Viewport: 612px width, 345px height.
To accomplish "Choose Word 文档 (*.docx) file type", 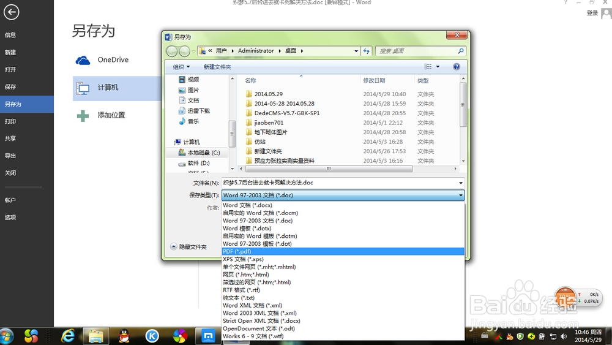I will tap(343, 205).
